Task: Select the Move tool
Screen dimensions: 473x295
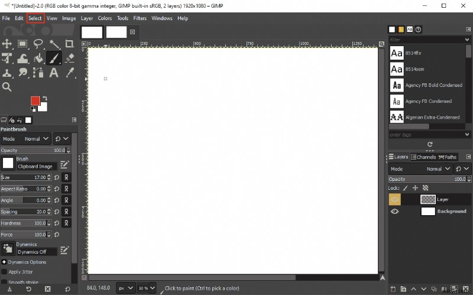Action: click(7, 44)
